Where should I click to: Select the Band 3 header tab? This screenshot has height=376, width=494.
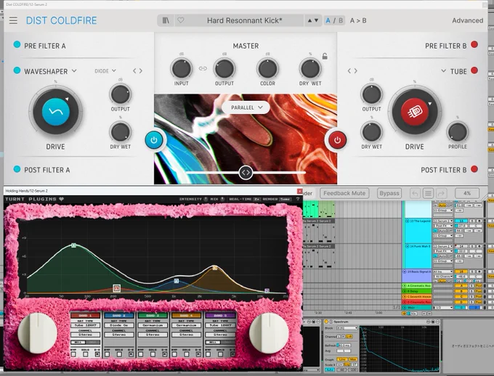click(x=153, y=315)
